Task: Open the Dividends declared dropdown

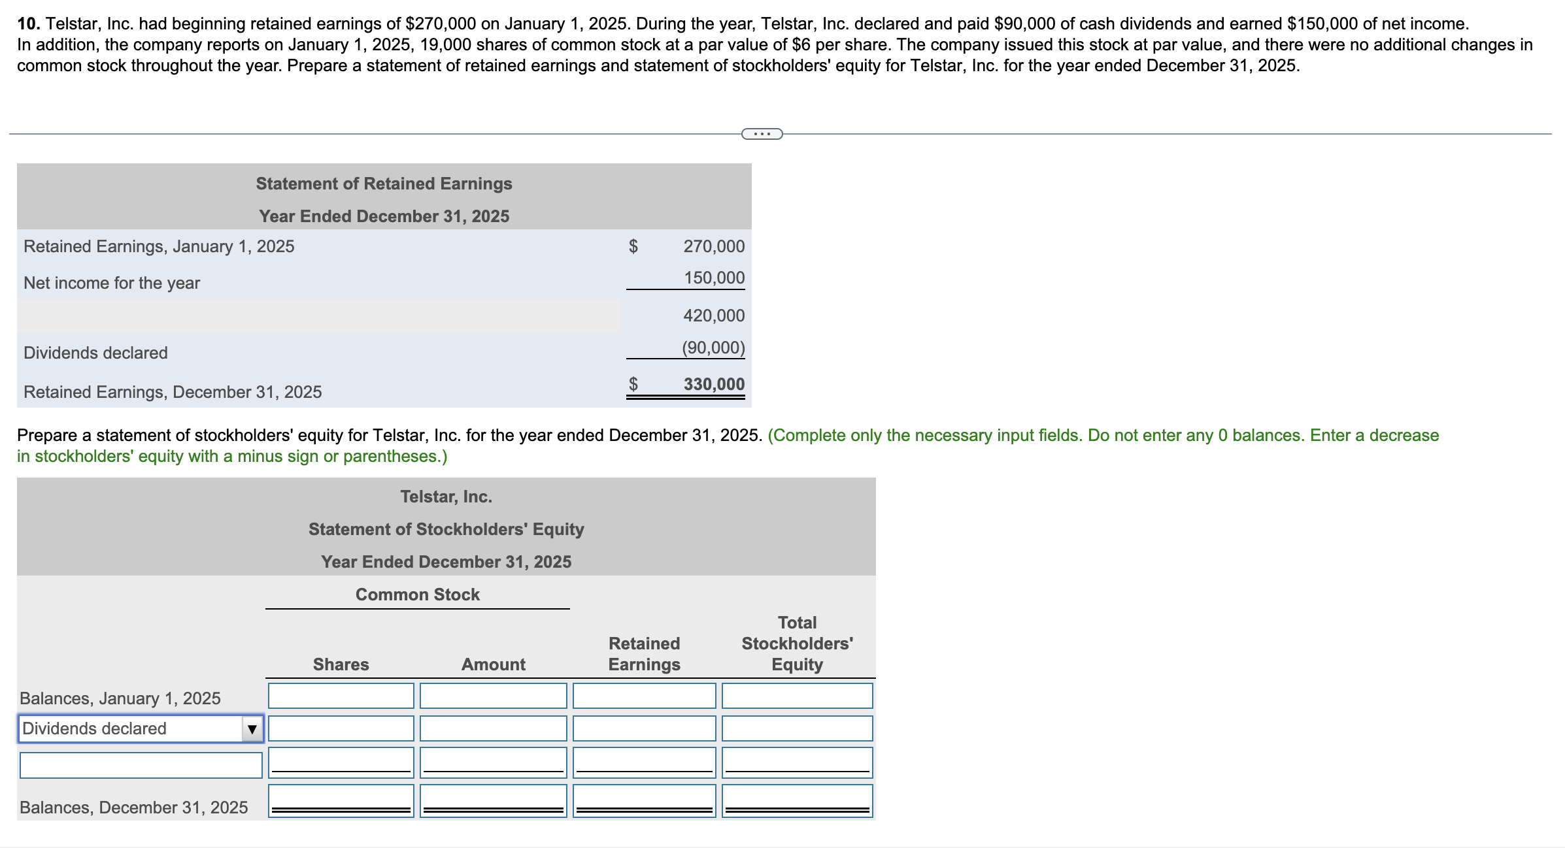Action: (141, 728)
